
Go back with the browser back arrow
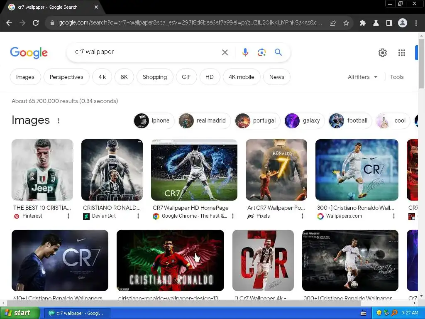tap(9, 23)
